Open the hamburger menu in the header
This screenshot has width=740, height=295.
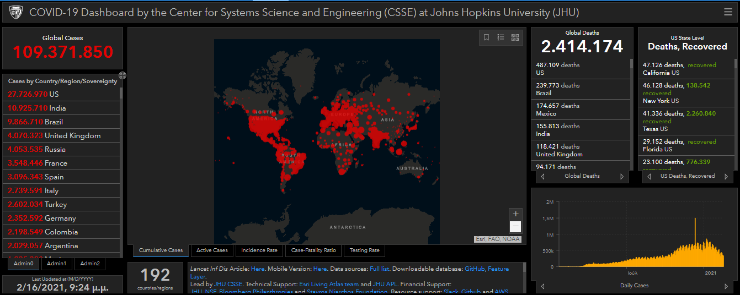click(x=728, y=12)
